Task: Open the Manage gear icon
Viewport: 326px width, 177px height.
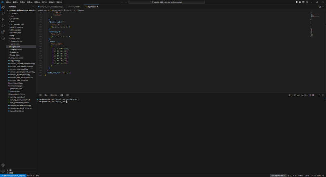Action: (3, 171)
